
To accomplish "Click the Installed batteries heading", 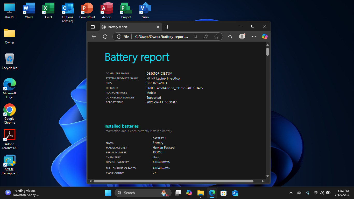I will point(122,126).
